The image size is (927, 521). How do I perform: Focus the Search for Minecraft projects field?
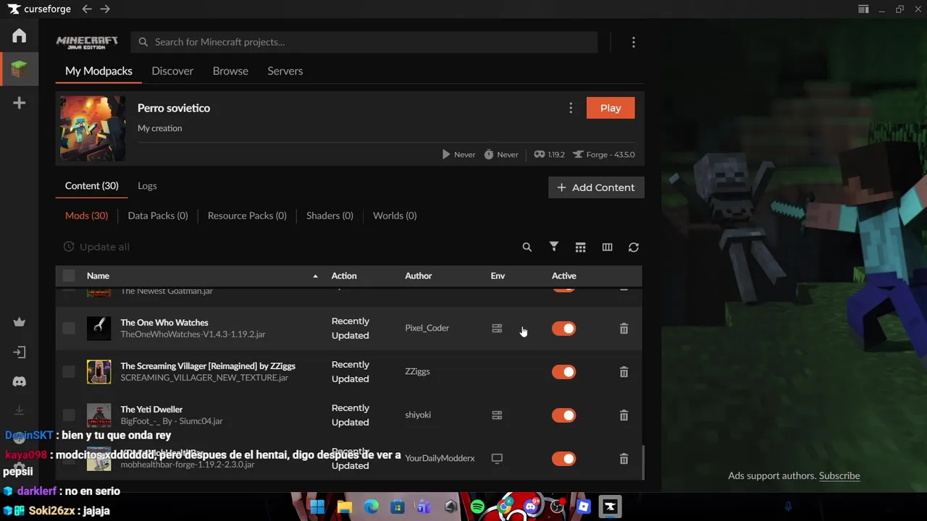click(364, 42)
